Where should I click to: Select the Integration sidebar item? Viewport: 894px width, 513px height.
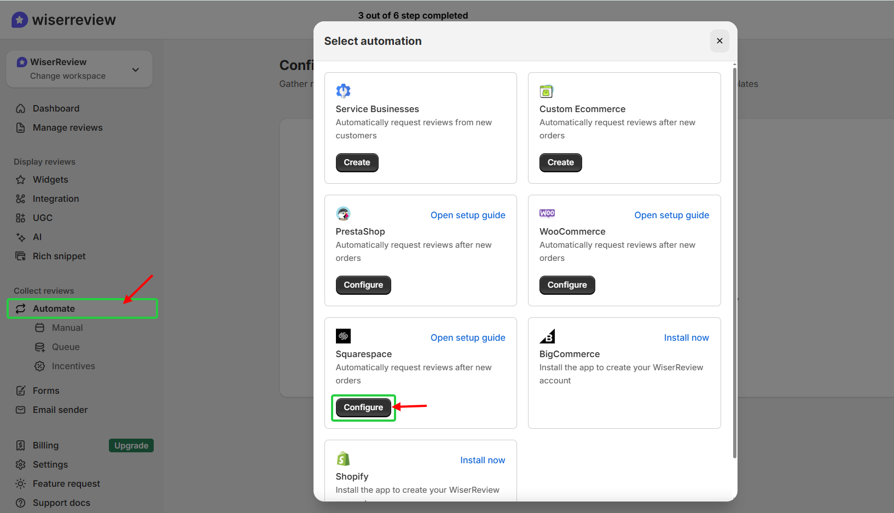[55, 199]
